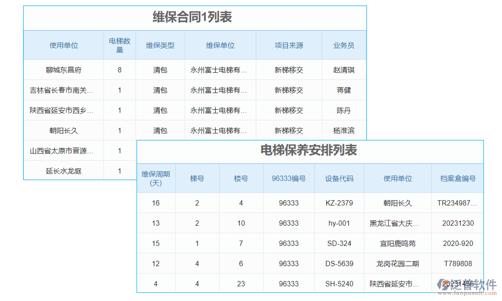Select 清包 type in the 朝阳长久 row
The height and width of the screenshot is (301, 502).
[160, 130]
